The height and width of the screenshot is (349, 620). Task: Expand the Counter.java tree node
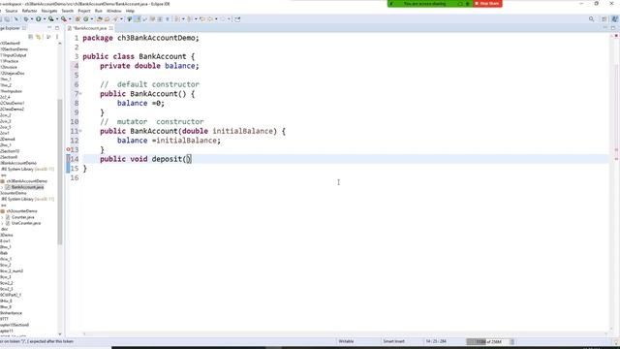tap(2, 217)
